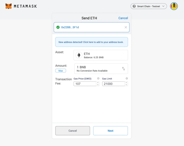This screenshot has width=184, height=146.
Task: Focus the Gas Price GWEI field
Action: point(85,84)
